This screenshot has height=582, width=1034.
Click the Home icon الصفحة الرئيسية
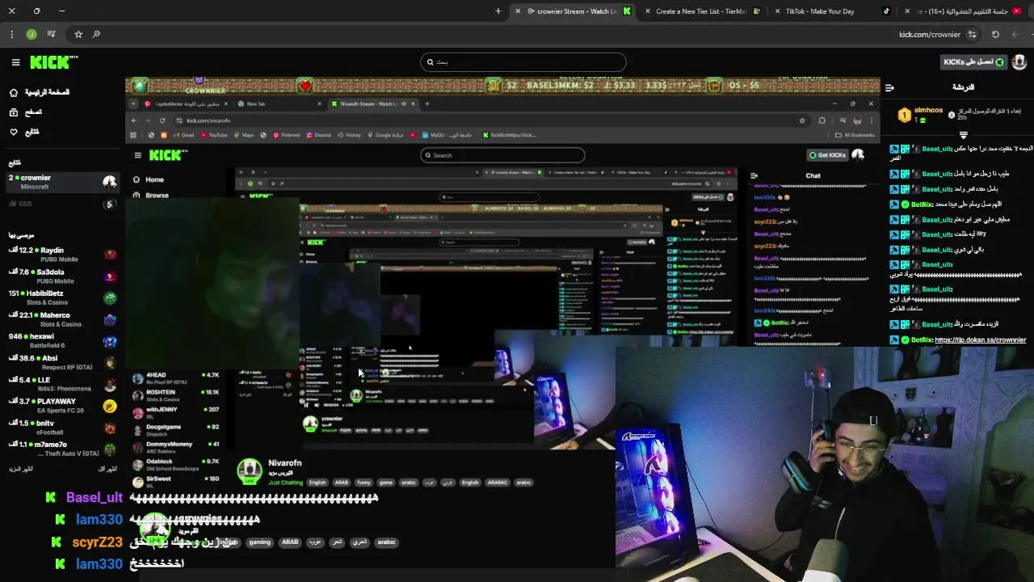(x=14, y=92)
